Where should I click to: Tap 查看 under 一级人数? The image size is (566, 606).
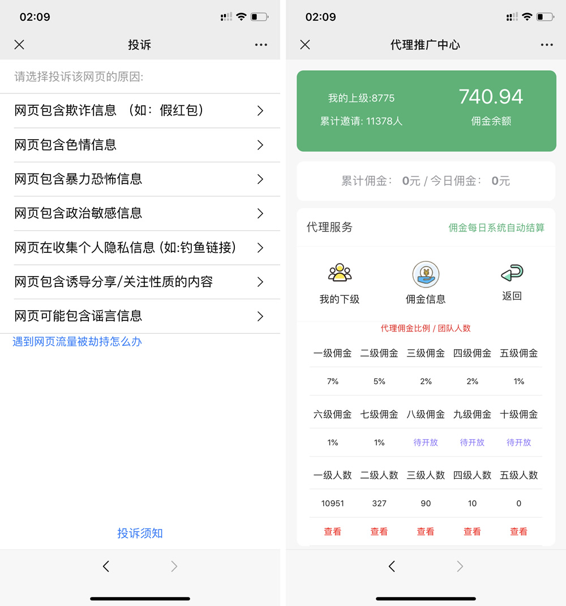pyautogui.click(x=332, y=531)
